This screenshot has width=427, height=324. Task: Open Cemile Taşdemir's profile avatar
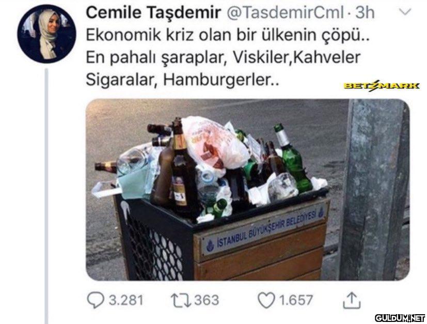[46, 34]
